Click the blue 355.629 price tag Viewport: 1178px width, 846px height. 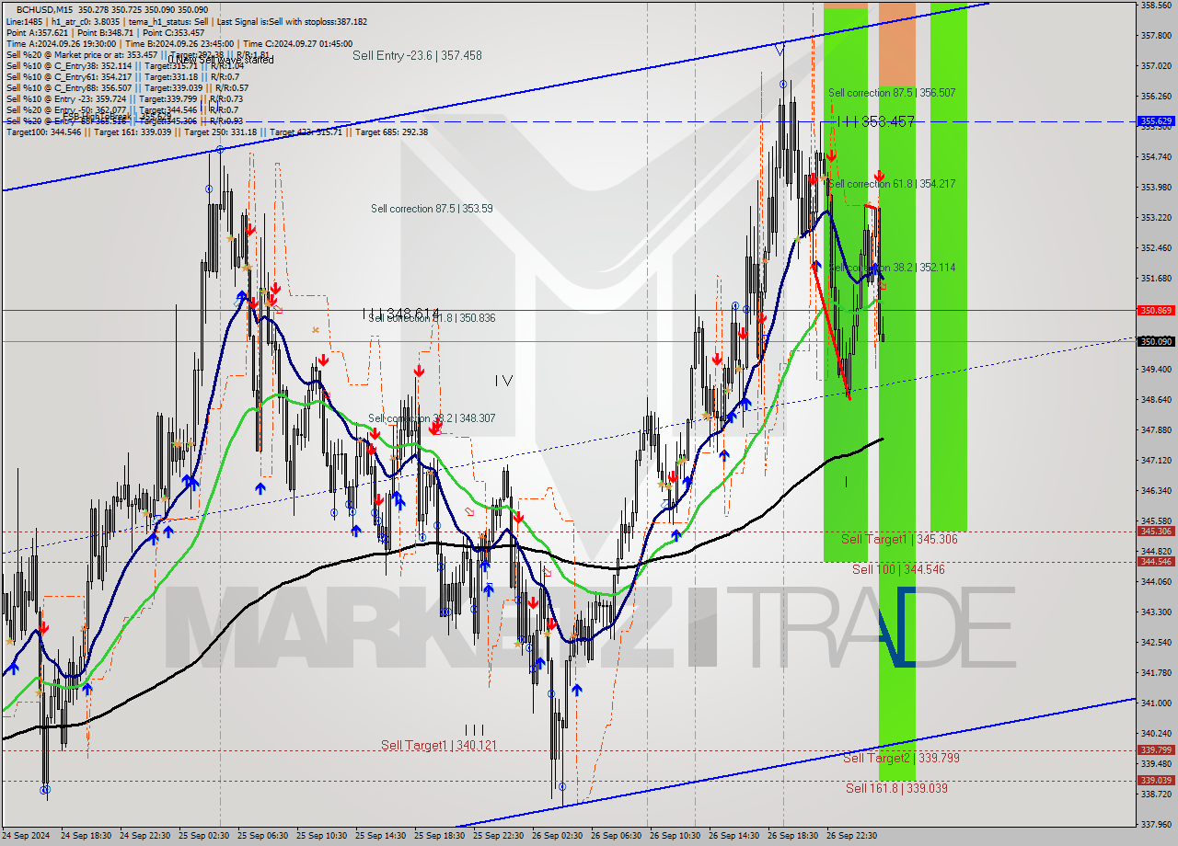[x=1156, y=120]
